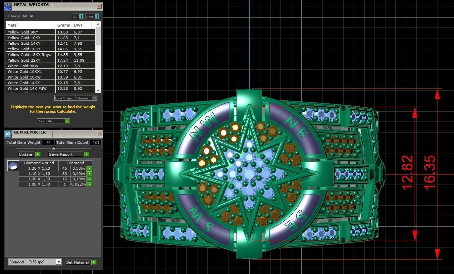This screenshot has width=454, height=274.
Task: Click the 16.35 dimension label
Action: pos(429,173)
